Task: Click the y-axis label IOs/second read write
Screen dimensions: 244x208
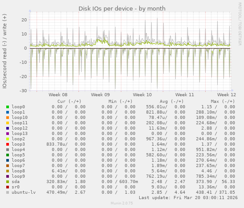Action: (x=4, y=51)
